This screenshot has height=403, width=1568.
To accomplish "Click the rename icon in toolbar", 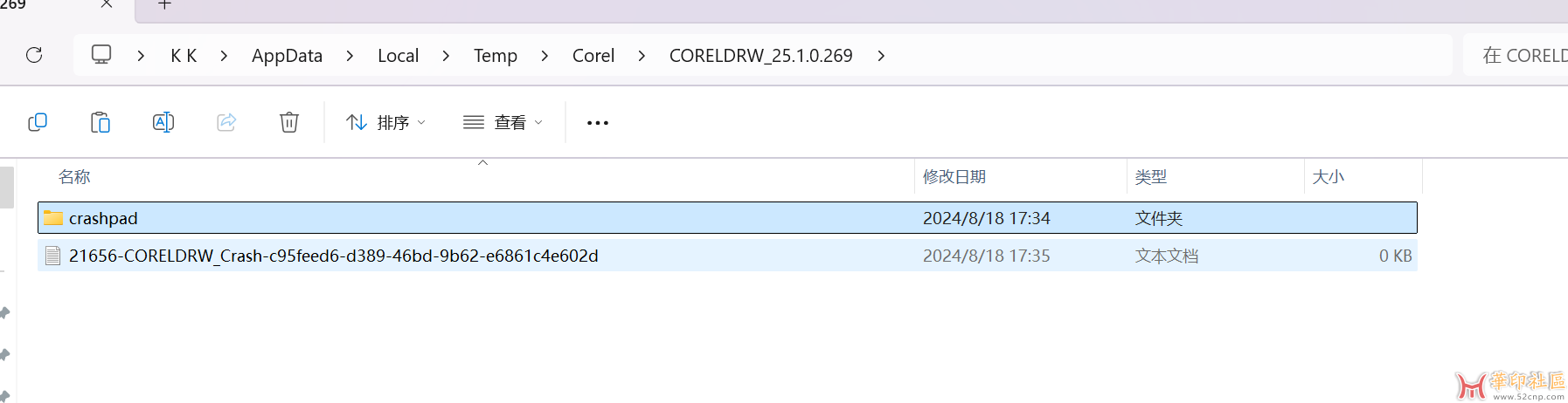I will [x=163, y=122].
